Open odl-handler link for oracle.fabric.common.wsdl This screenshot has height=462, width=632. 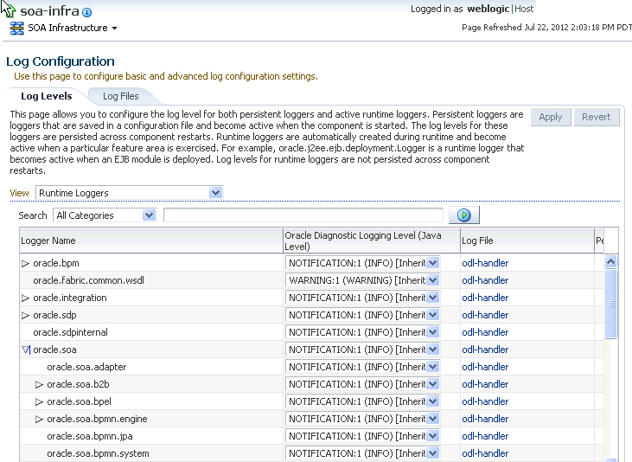tap(485, 280)
